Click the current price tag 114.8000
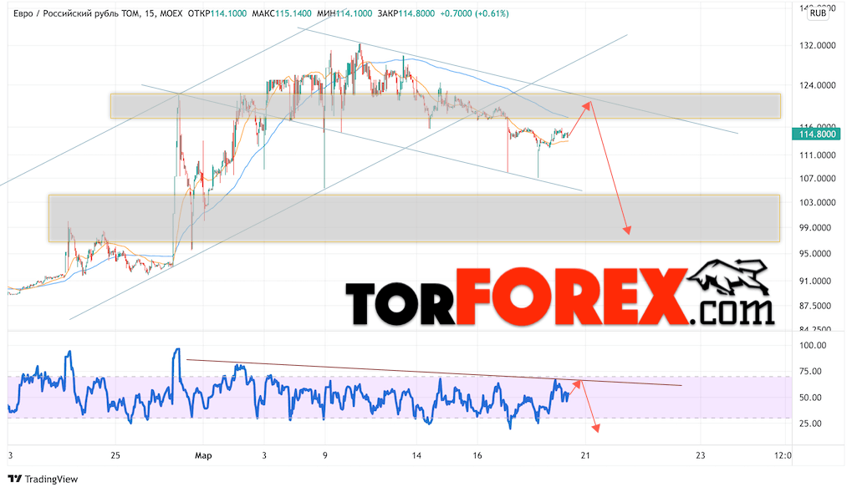Screen dimensions: 852x492 coord(817,134)
